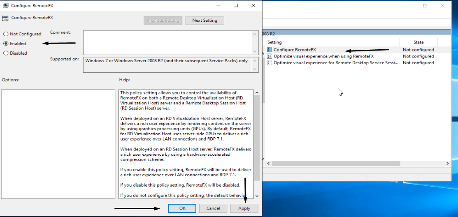Click icon for Optimize visual experience for Remote Desktop Service Sessions

[270, 63]
